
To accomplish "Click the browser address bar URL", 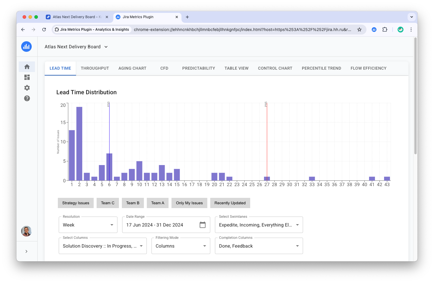I will coord(243,30).
